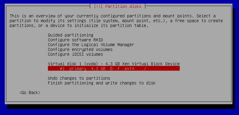The height and width of the screenshot is (115, 239).
Task: Select Configure encrypted volumes entry
Action: [x=80, y=49]
